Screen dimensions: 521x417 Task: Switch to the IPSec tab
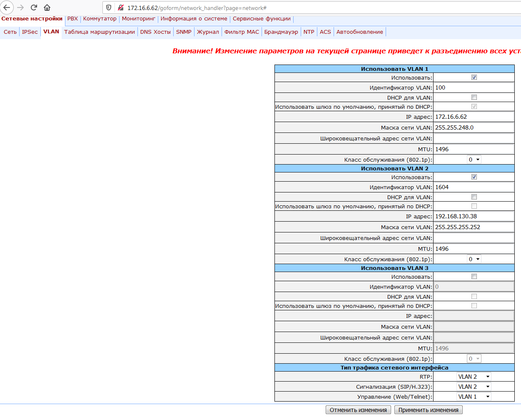30,32
